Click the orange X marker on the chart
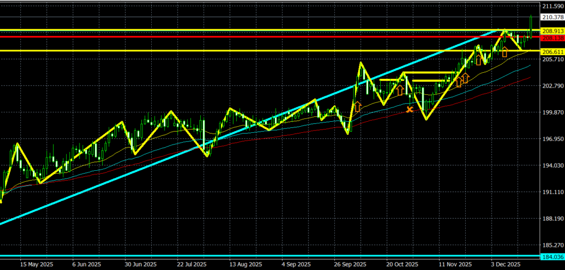Viewport: 565px width, 270px height. (409, 110)
